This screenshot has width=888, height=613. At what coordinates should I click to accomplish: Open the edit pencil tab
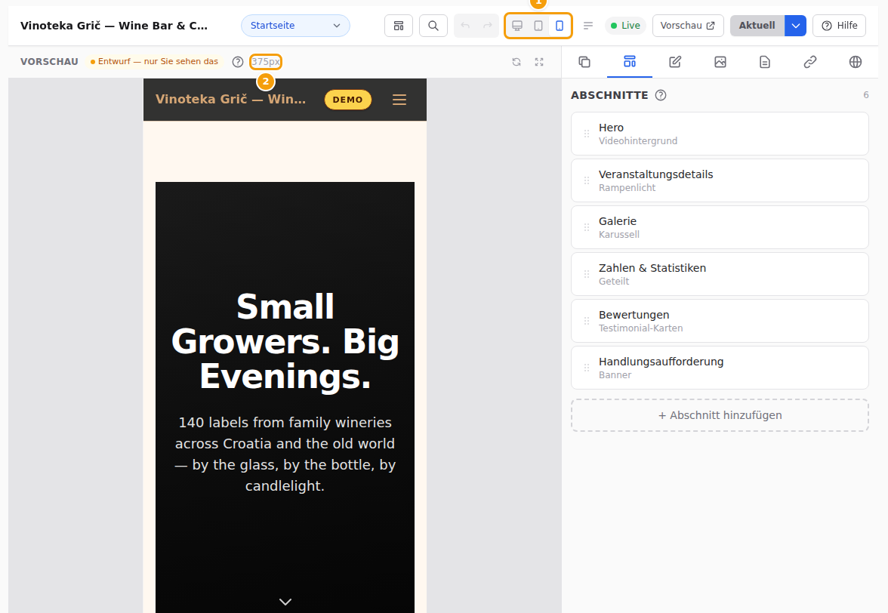click(675, 62)
